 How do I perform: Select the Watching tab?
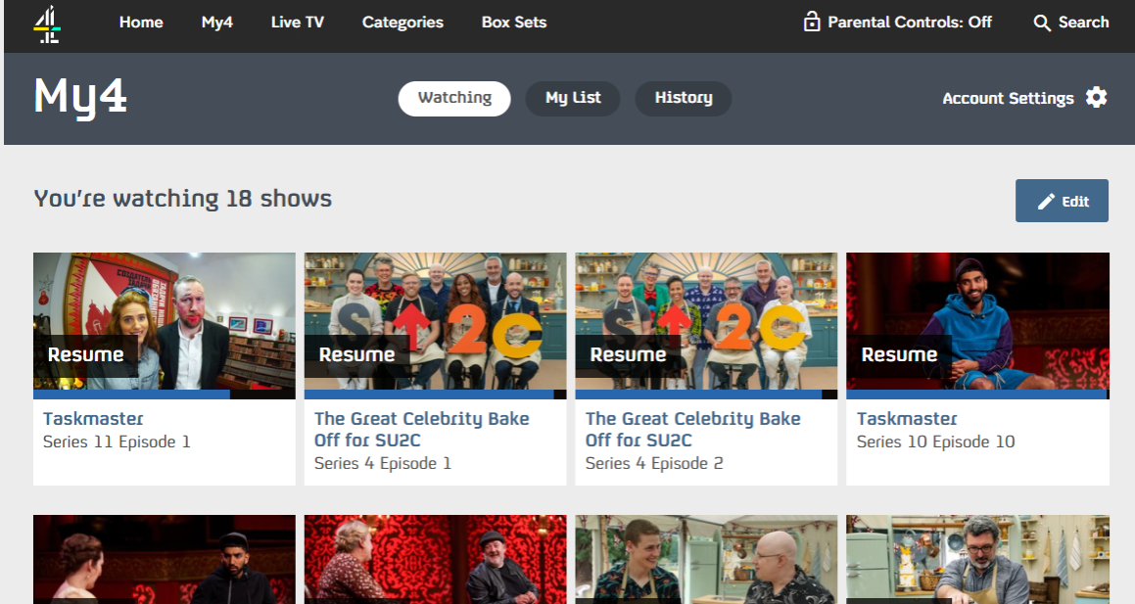454,98
